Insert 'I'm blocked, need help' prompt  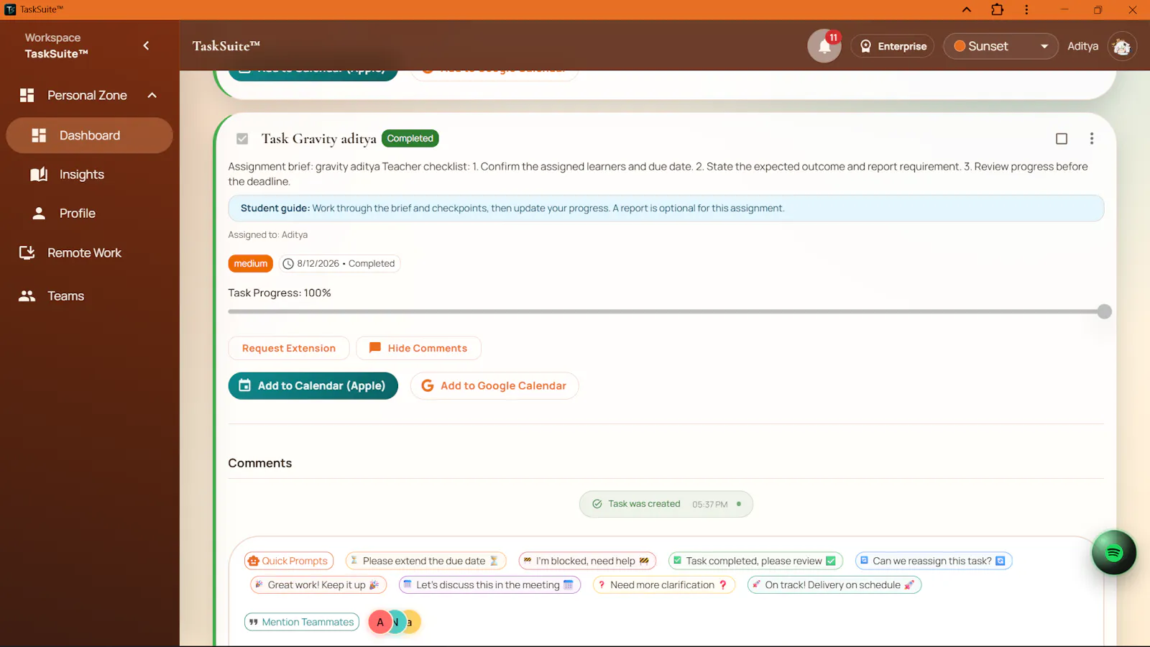tap(586, 561)
